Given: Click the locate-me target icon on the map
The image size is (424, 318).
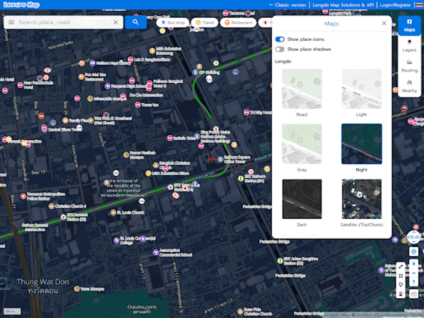Looking at the screenshot, I should click(x=414, y=251).
